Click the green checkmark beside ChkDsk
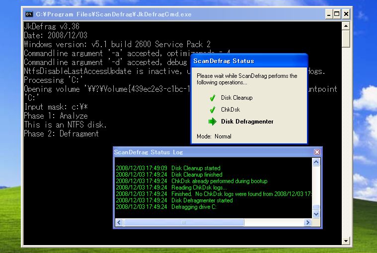The width and height of the screenshot is (377, 253). (x=213, y=110)
